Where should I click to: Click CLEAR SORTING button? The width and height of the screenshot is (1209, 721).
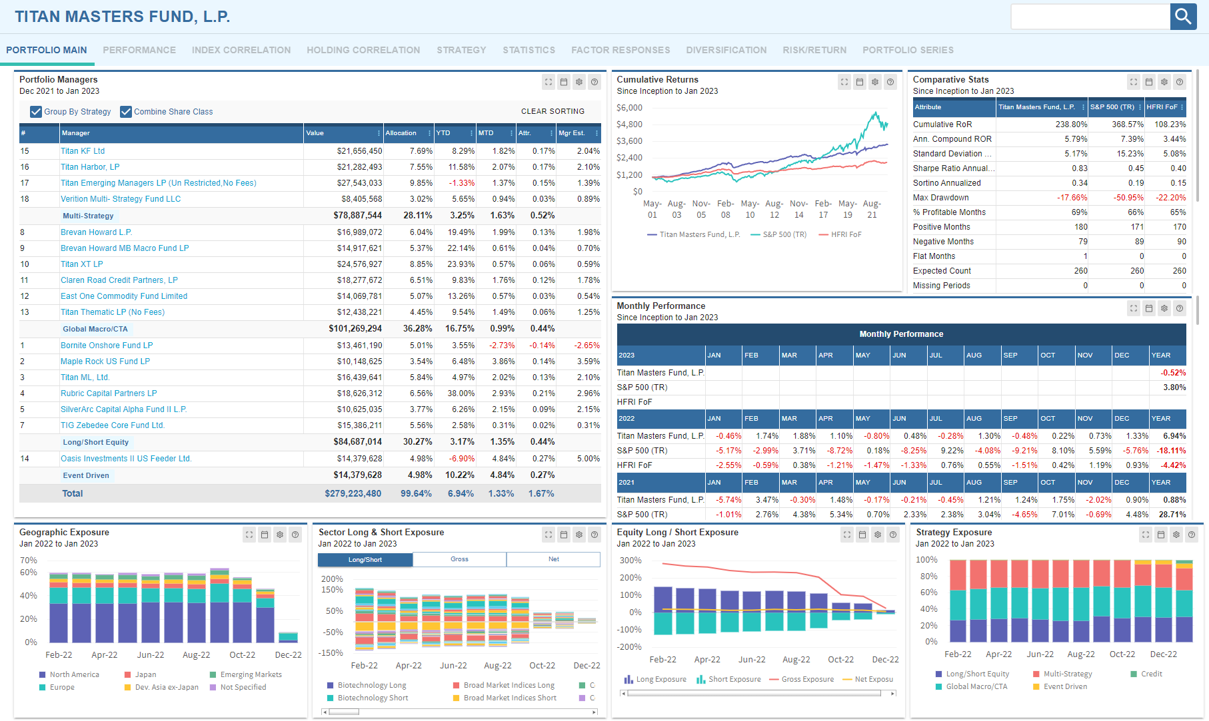[x=553, y=111]
